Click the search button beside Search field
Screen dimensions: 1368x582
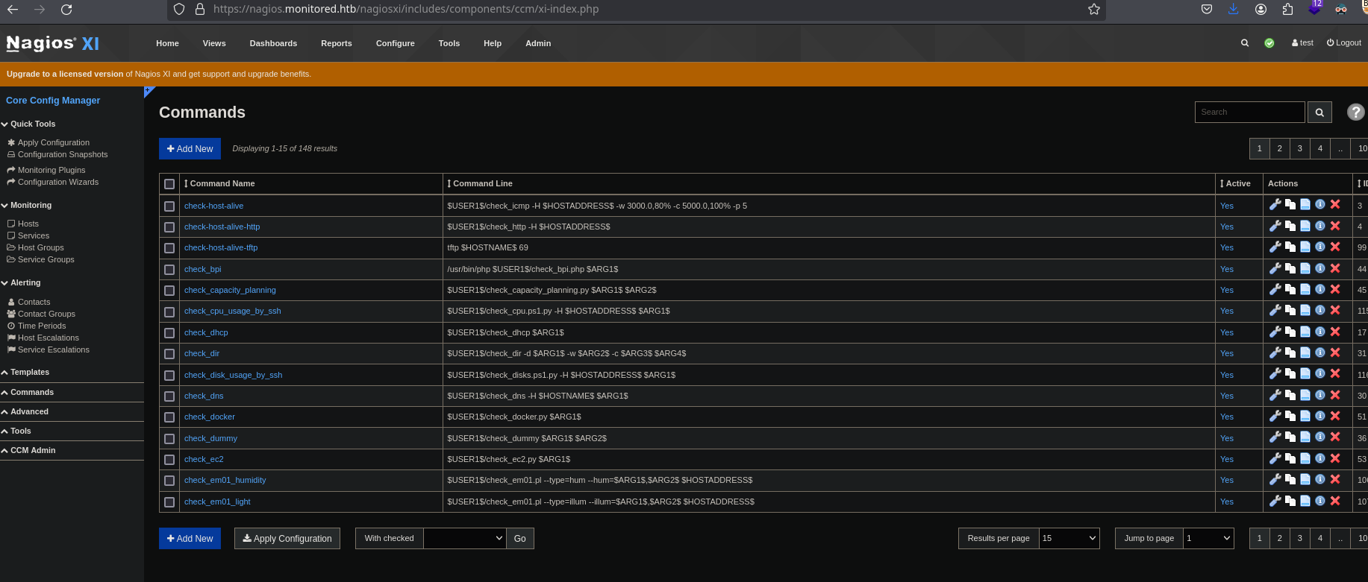(1319, 113)
